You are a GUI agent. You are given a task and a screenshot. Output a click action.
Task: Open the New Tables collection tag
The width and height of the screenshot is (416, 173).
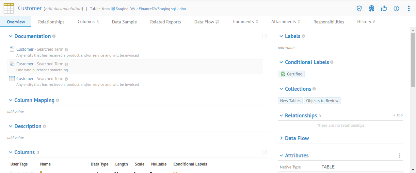point(290,101)
